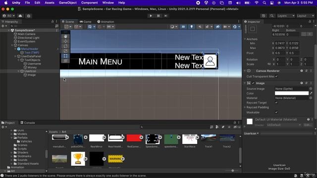Open Undo History

[264, 16]
